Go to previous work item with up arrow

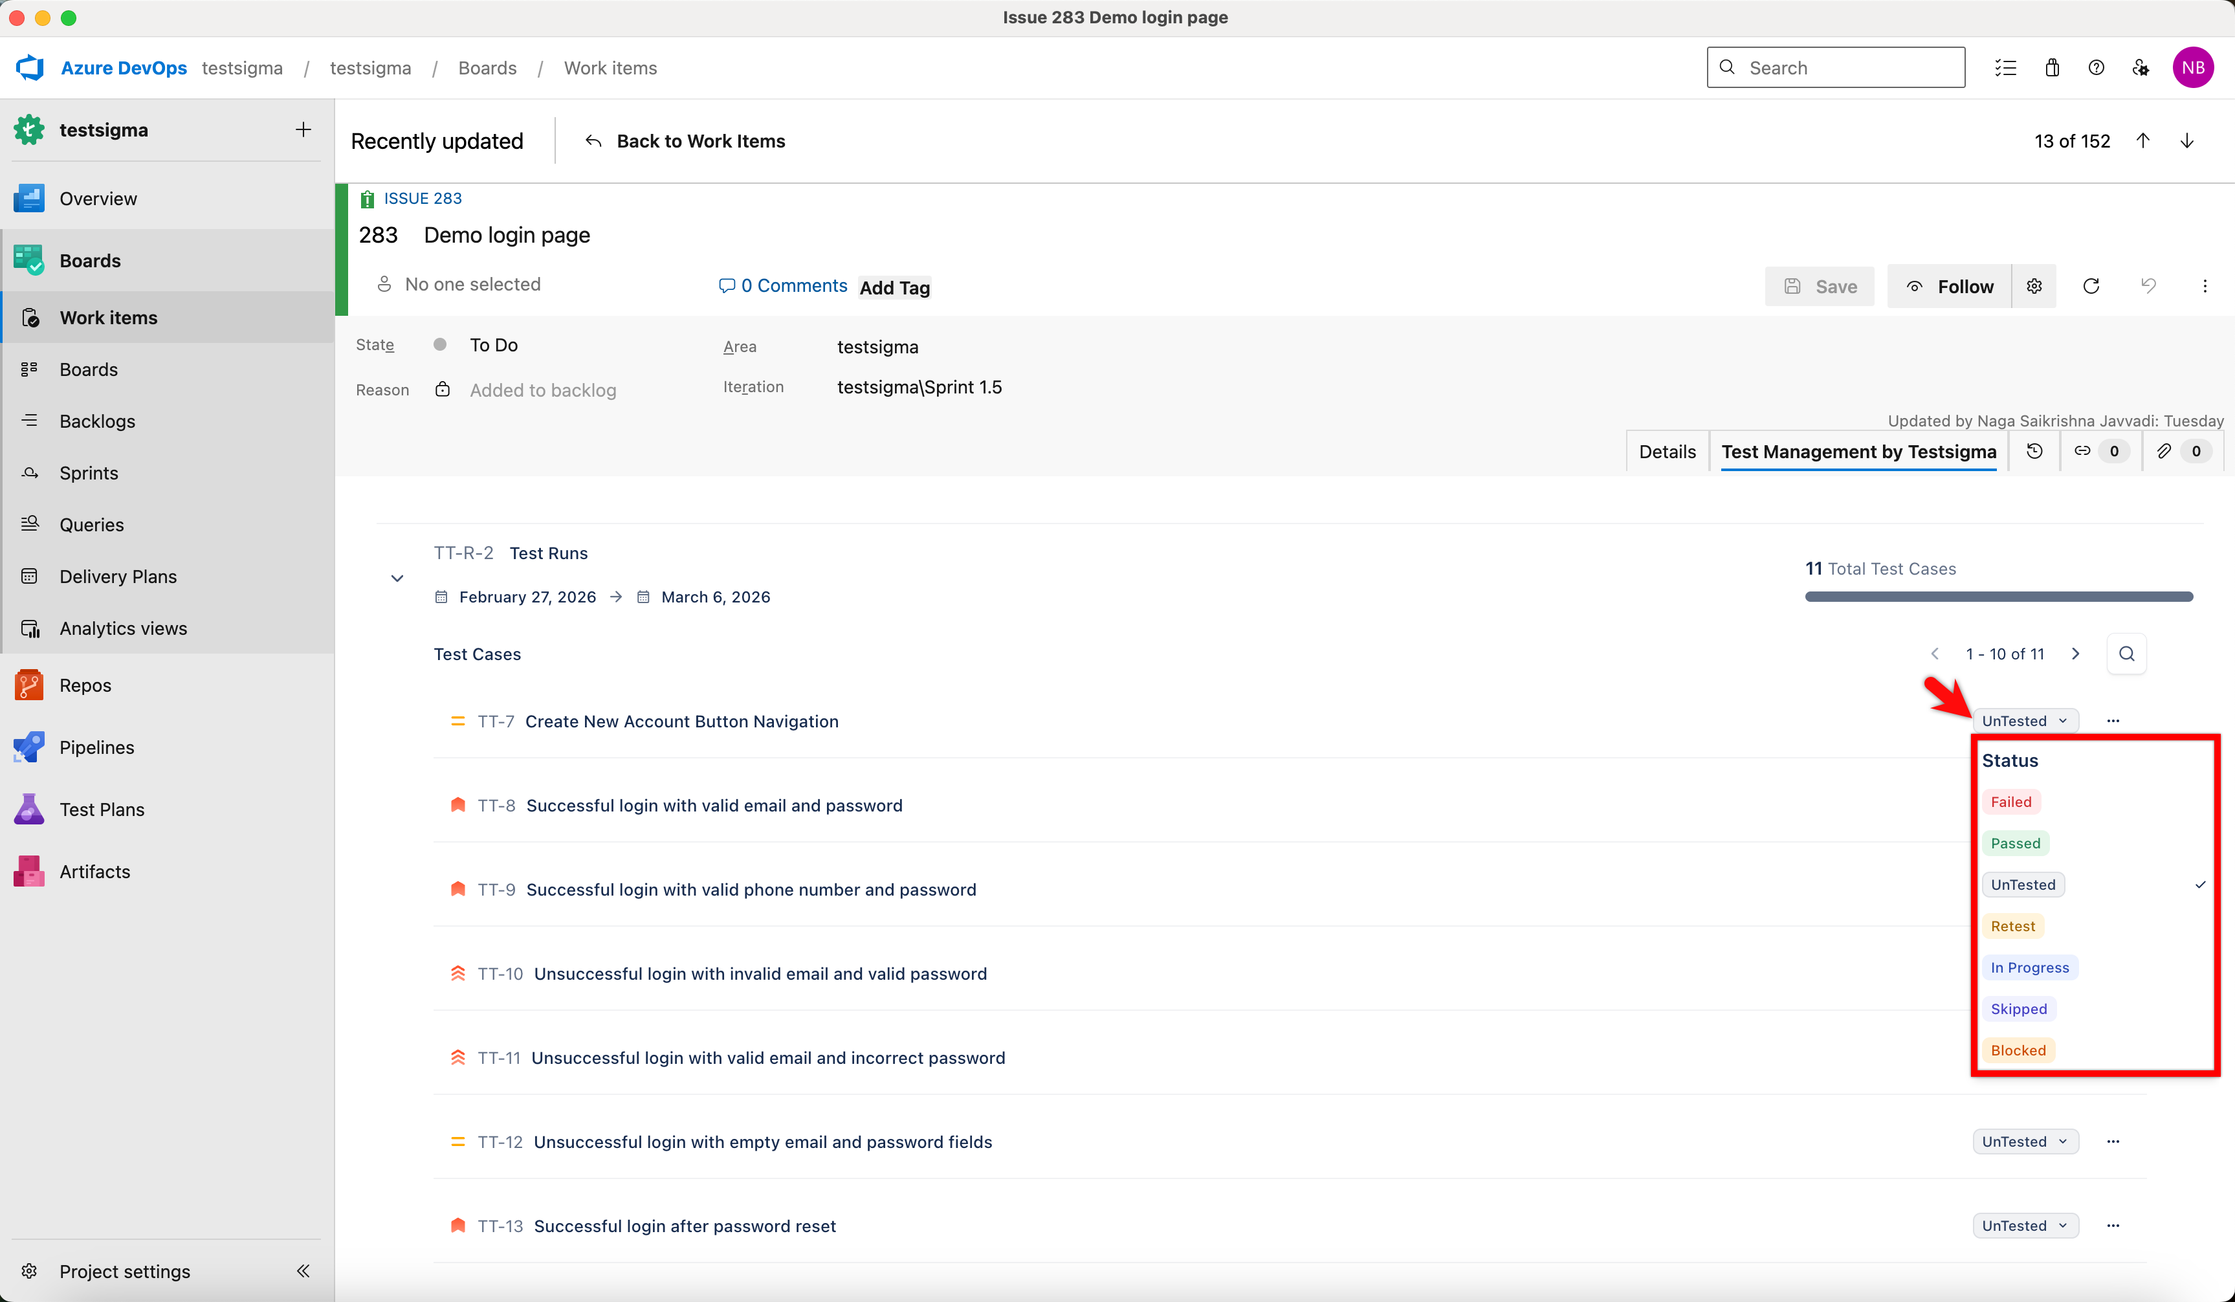(x=2142, y=141)
